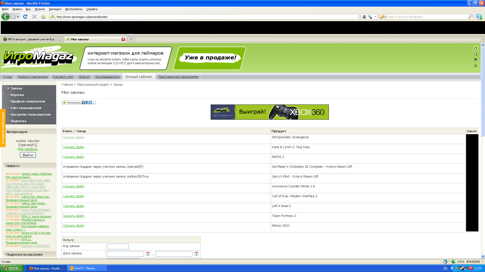The image size is (485, 272).
Task: Click the site header home icon
Action: coord(476,48)
